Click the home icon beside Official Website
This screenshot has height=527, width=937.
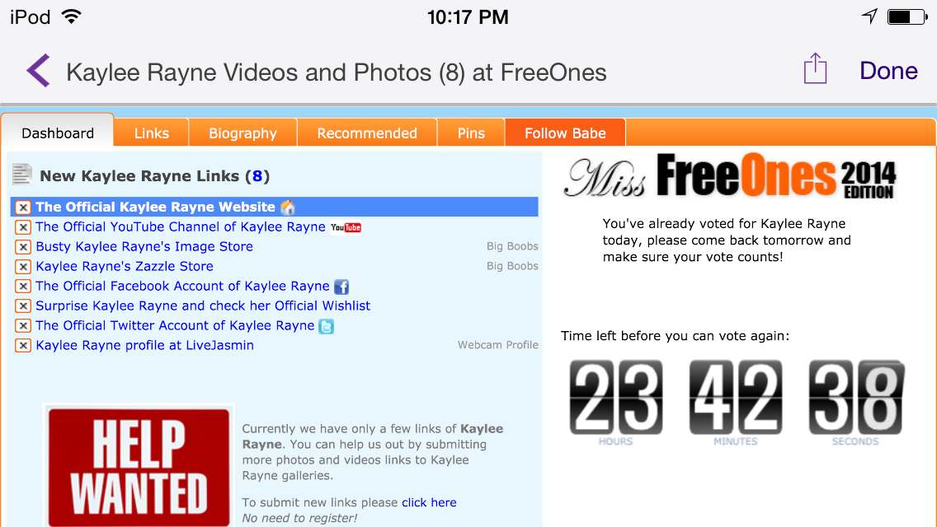tap(288, 208)
